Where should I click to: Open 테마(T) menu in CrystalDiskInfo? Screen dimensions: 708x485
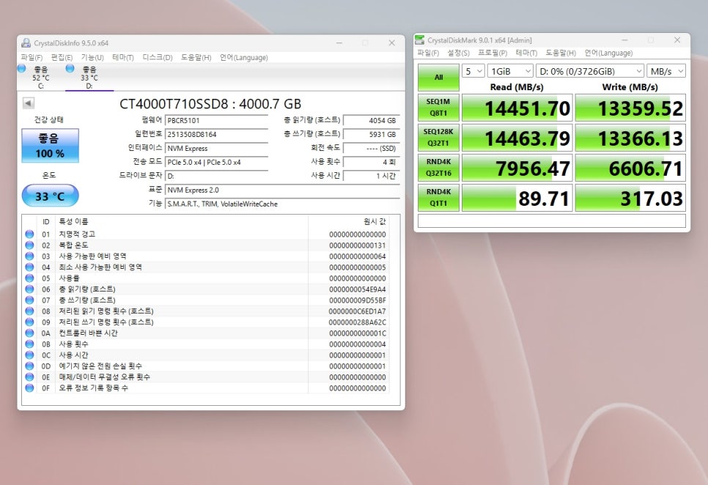pos(123,57)
